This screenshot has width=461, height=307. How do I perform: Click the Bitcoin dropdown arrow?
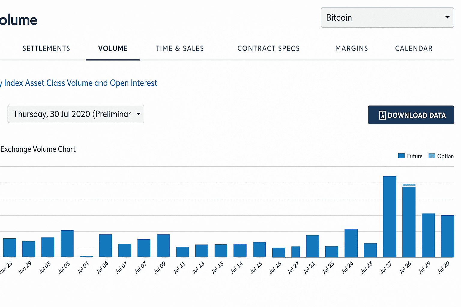coord(447,17)
